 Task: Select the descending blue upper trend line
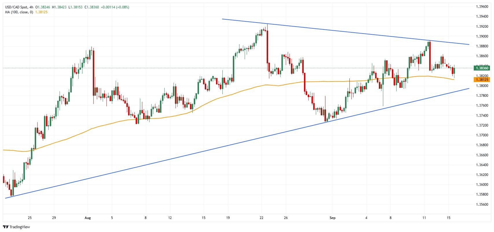345,32
